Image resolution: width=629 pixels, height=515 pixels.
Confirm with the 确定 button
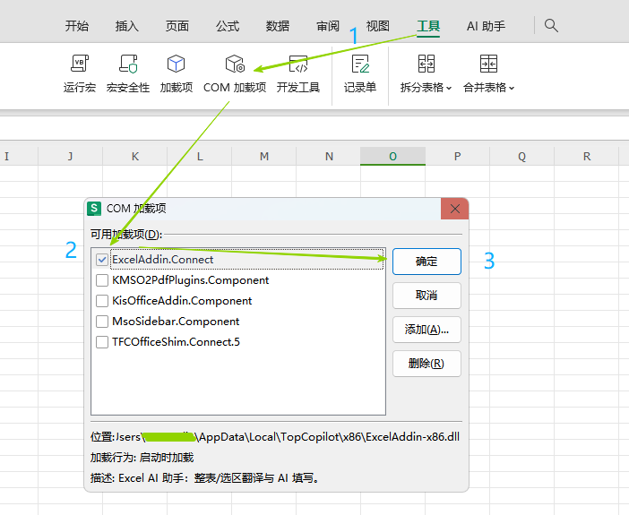(427, 262)
